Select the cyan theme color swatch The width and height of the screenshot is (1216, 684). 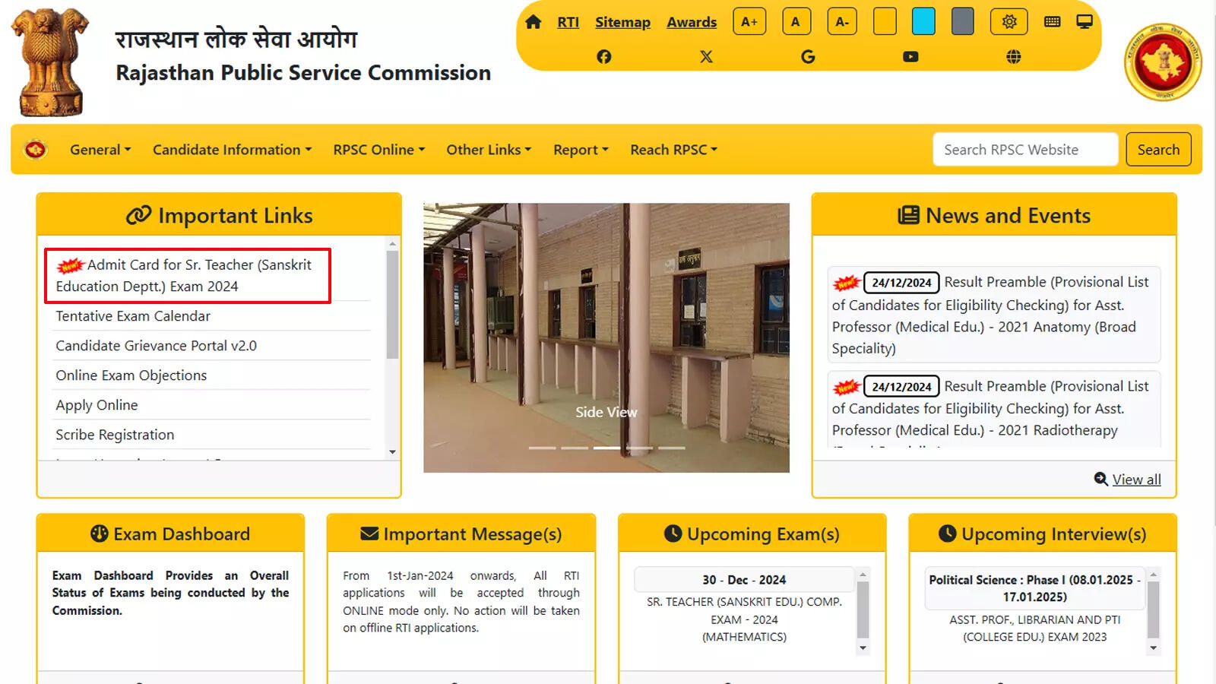[x=924, y=21]
